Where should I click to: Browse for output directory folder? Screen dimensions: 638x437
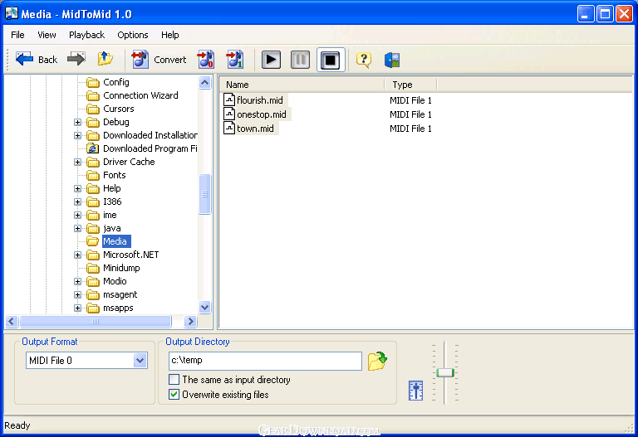(x=377, y=361)
